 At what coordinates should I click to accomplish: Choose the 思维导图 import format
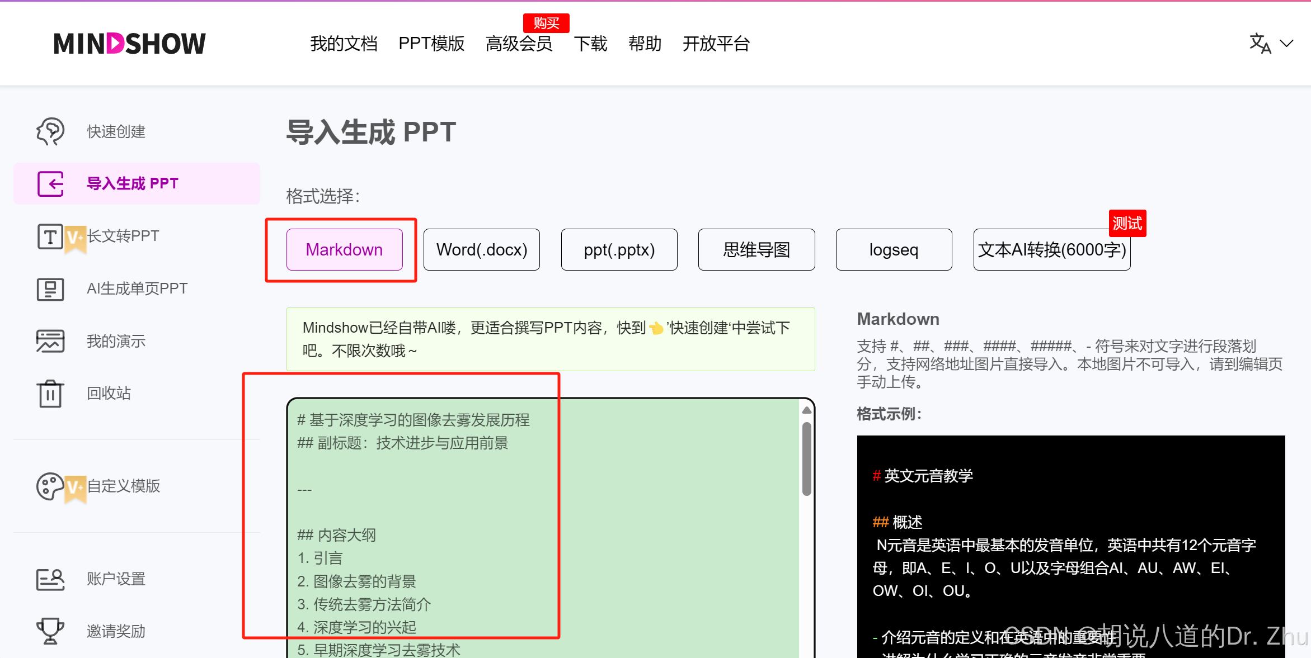[756, 249]
